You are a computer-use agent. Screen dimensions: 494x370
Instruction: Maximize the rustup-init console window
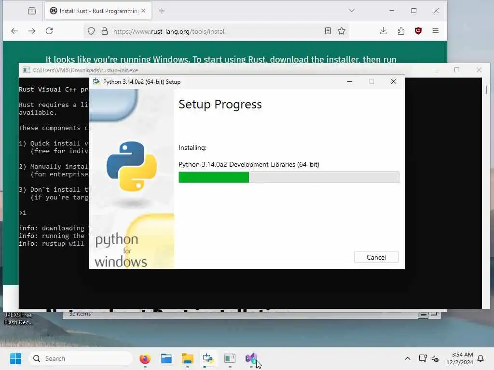tap(457, 70)
